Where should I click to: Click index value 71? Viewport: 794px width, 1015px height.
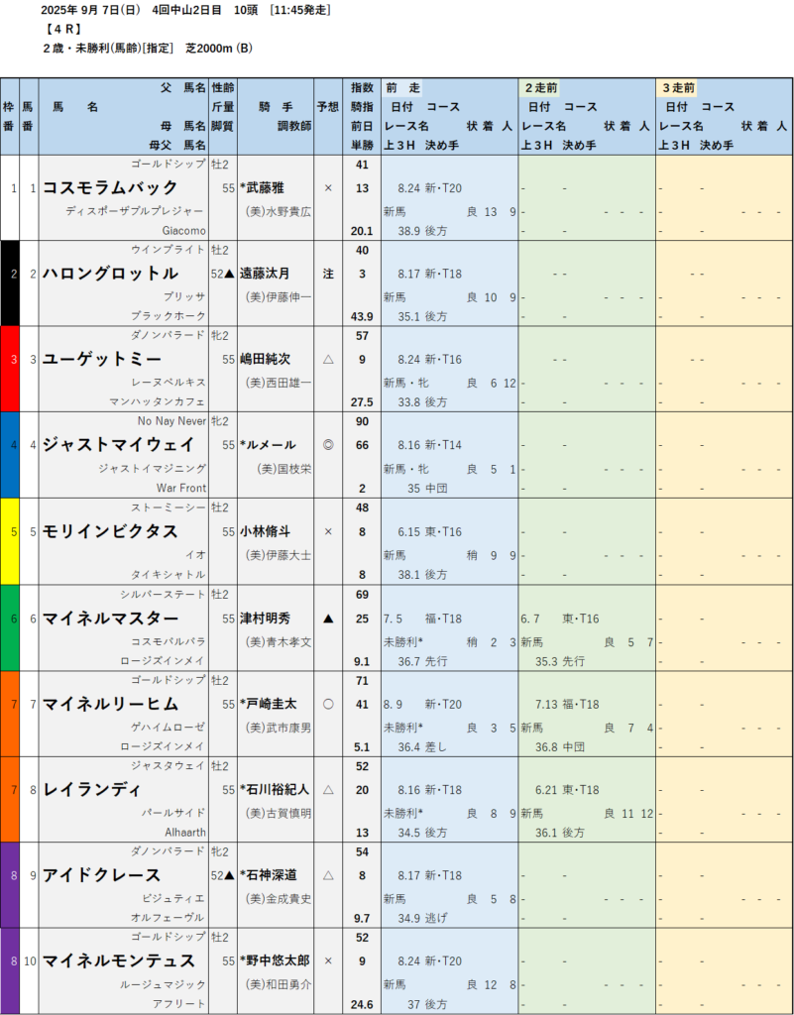click(x=362, y=680)
